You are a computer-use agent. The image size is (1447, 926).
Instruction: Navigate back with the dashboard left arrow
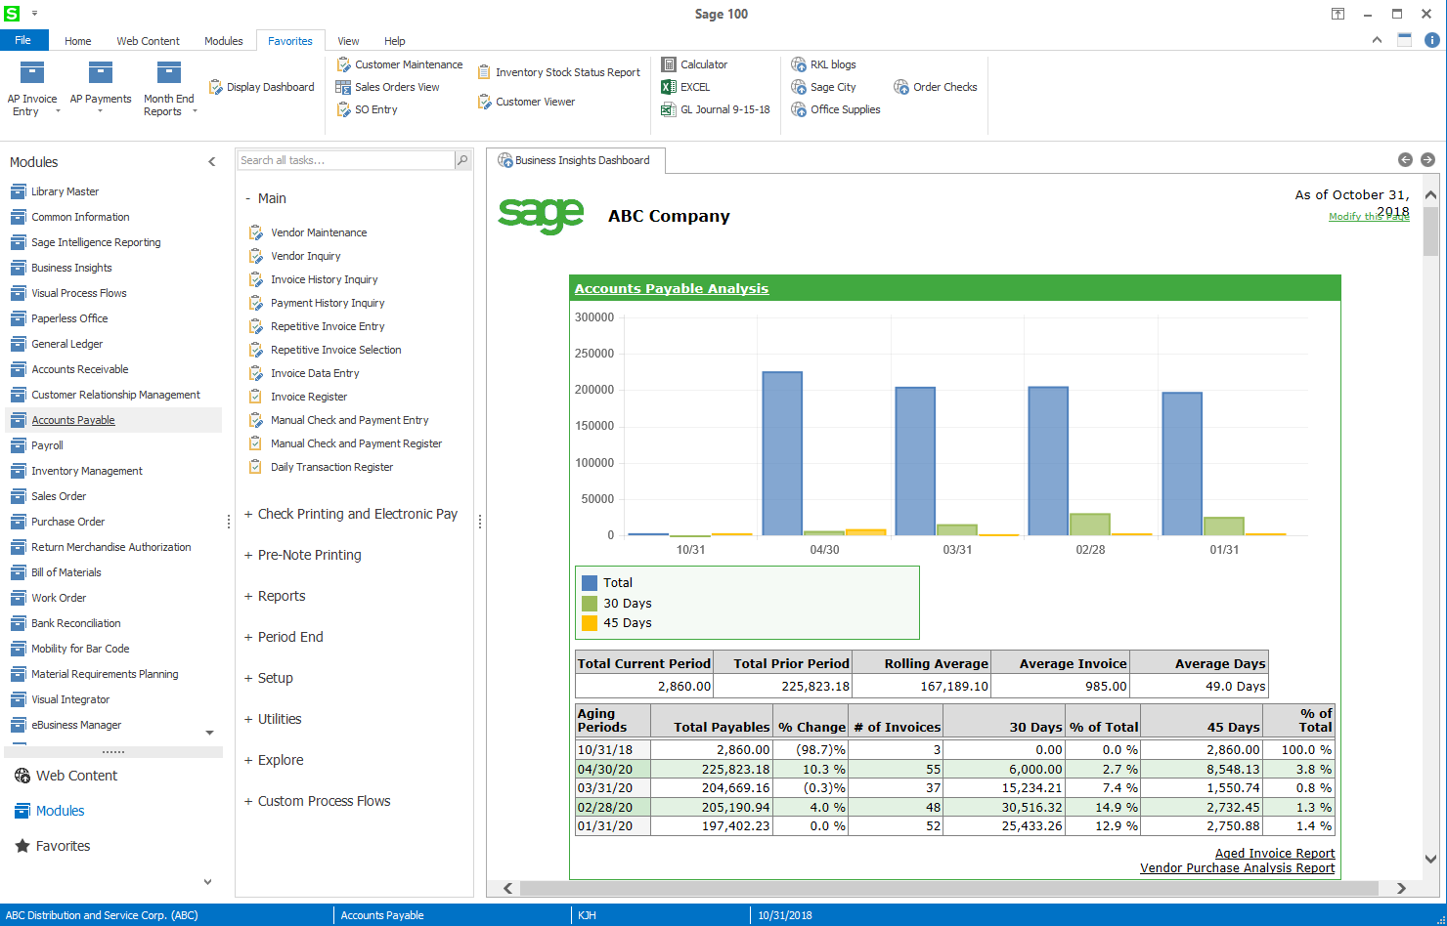pyautogui.click(x=1405, y=159)
